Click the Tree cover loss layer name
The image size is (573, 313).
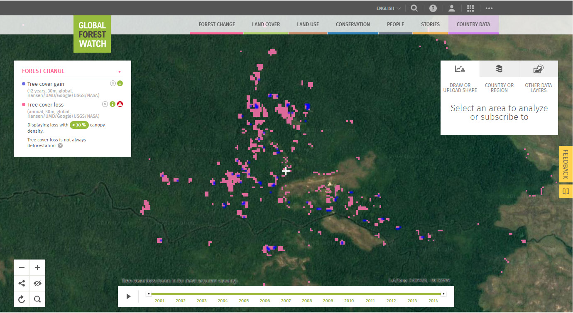coord(46,104)
